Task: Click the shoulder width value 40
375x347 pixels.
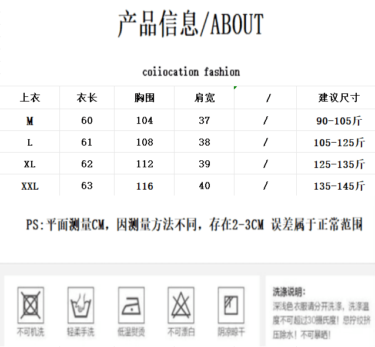Action: coord(205,186)
